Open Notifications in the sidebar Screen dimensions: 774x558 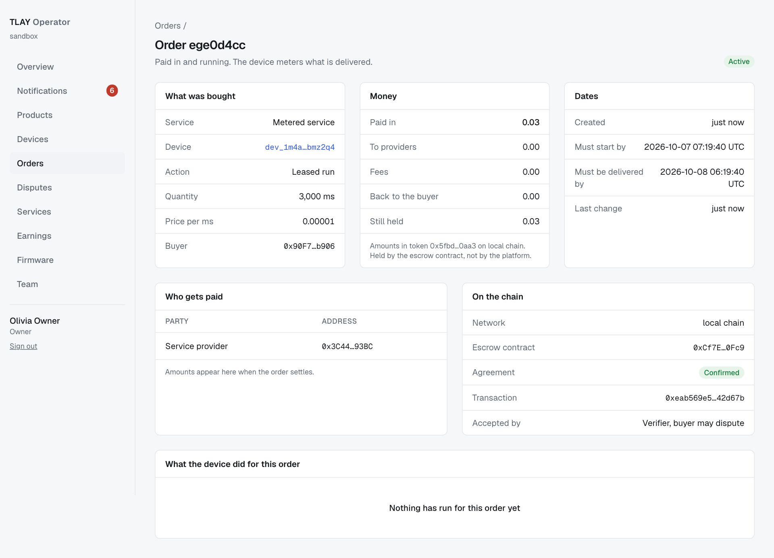[x=67, y=91]
